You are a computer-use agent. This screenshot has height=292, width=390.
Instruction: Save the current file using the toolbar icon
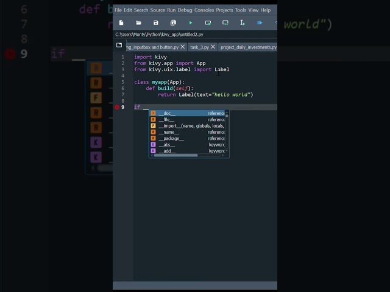[x=156, y=23]
